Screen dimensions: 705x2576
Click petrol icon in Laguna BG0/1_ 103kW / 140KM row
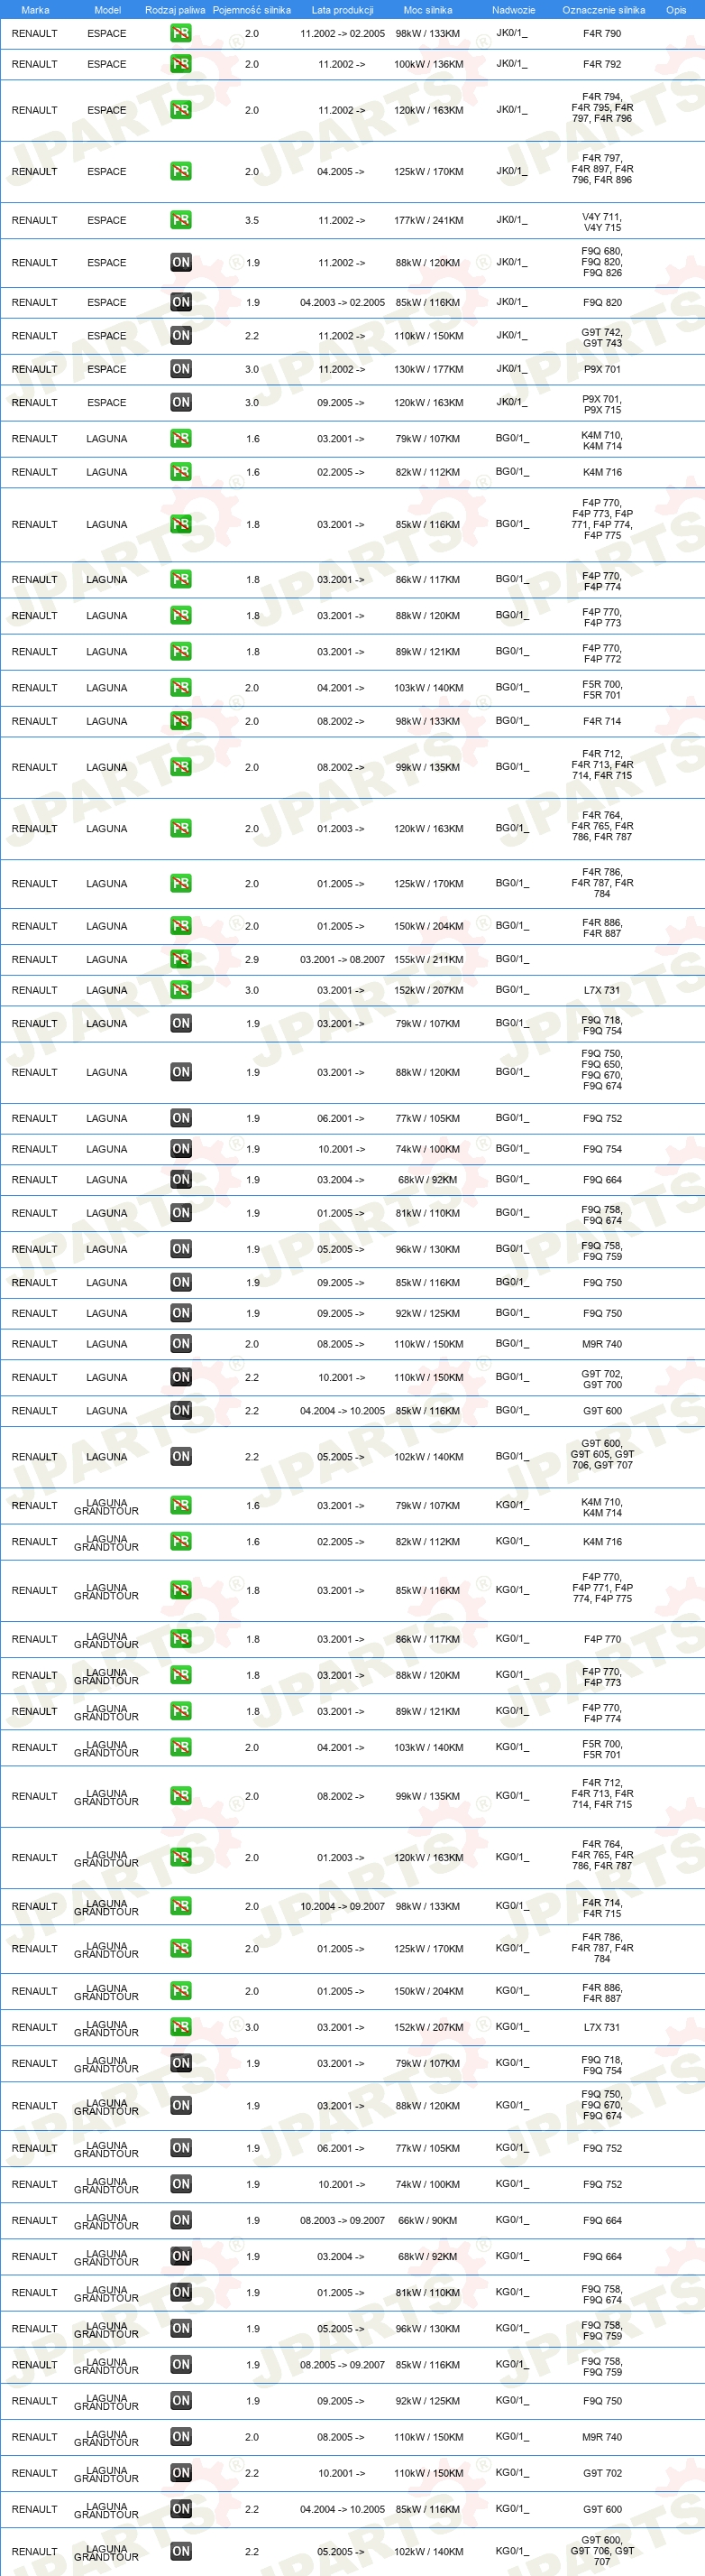coord(180,688)
